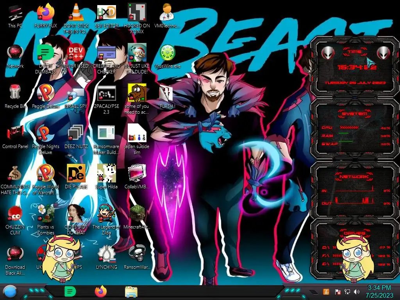The height and width of the screenshot is (300, 400).
Task: Click the flag notification tray icon
Action: coord(337,292)
